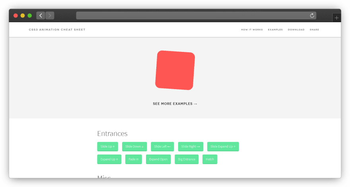The image size is (350, 187).
Task: Go to Examples in top navigation
Action: [275, 30]
